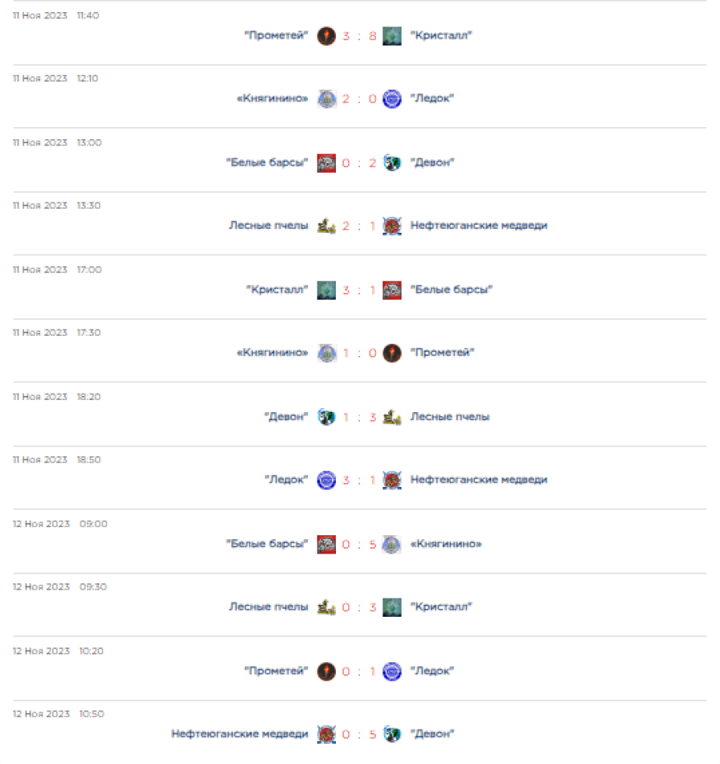Click Кристалл name in 12 Ноя 09:30 match
Viewport: 720px width, 764px height.
pyautogui.click(x=441, y=607)
